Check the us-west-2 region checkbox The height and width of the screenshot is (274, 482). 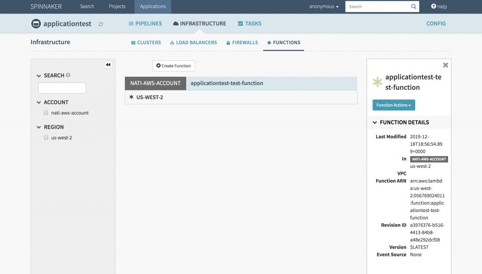pyautogui.click(x=46, y=137)
